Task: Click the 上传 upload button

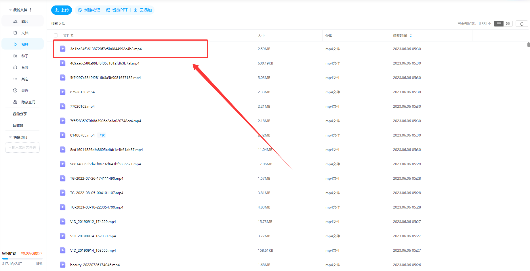Action: pyautogui.click(x=62, y=10)
